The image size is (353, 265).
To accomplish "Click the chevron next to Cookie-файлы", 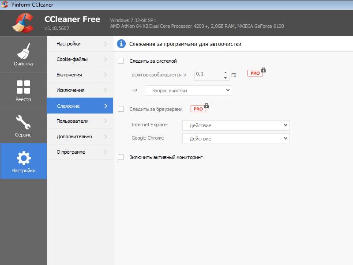I will pos(105,59).
